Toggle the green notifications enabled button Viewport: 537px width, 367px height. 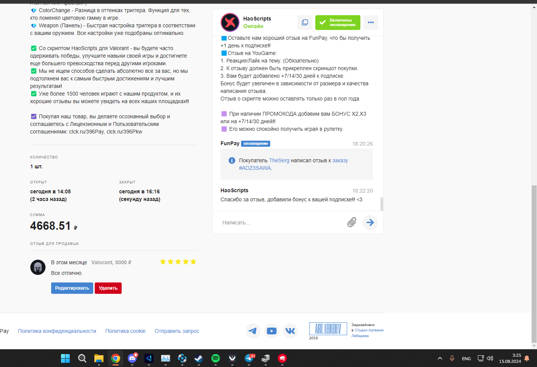coord(338,22)
